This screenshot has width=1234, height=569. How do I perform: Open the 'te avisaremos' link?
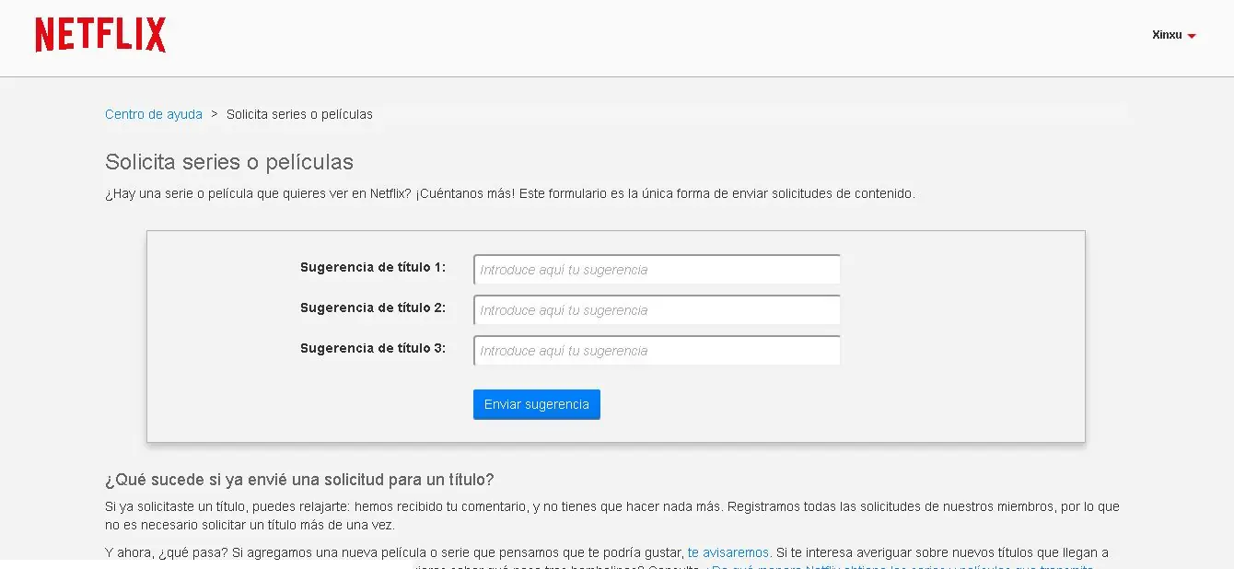point(728,552)
